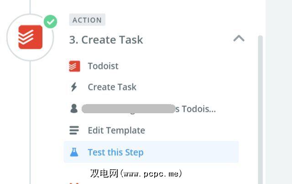
Task: Click the lightning bolt action icon
Action: pos(74,87)
